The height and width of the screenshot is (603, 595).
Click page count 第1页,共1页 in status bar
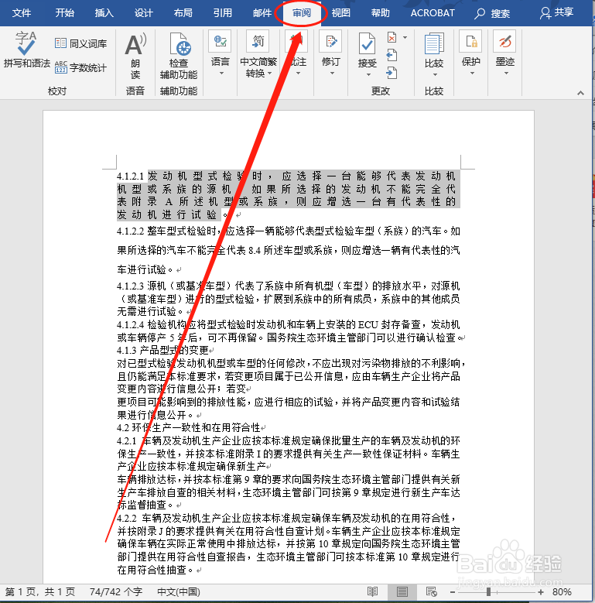[x=40, y=592]
